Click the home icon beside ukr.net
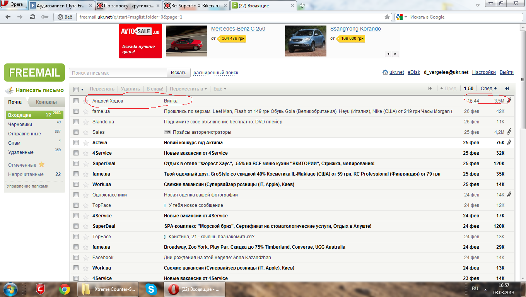 pyautogui.click(x=385, y=72)
